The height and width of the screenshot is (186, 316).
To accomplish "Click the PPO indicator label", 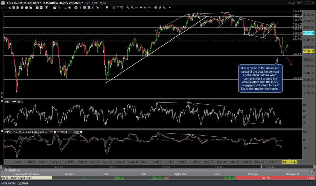I will coord(8,132).
